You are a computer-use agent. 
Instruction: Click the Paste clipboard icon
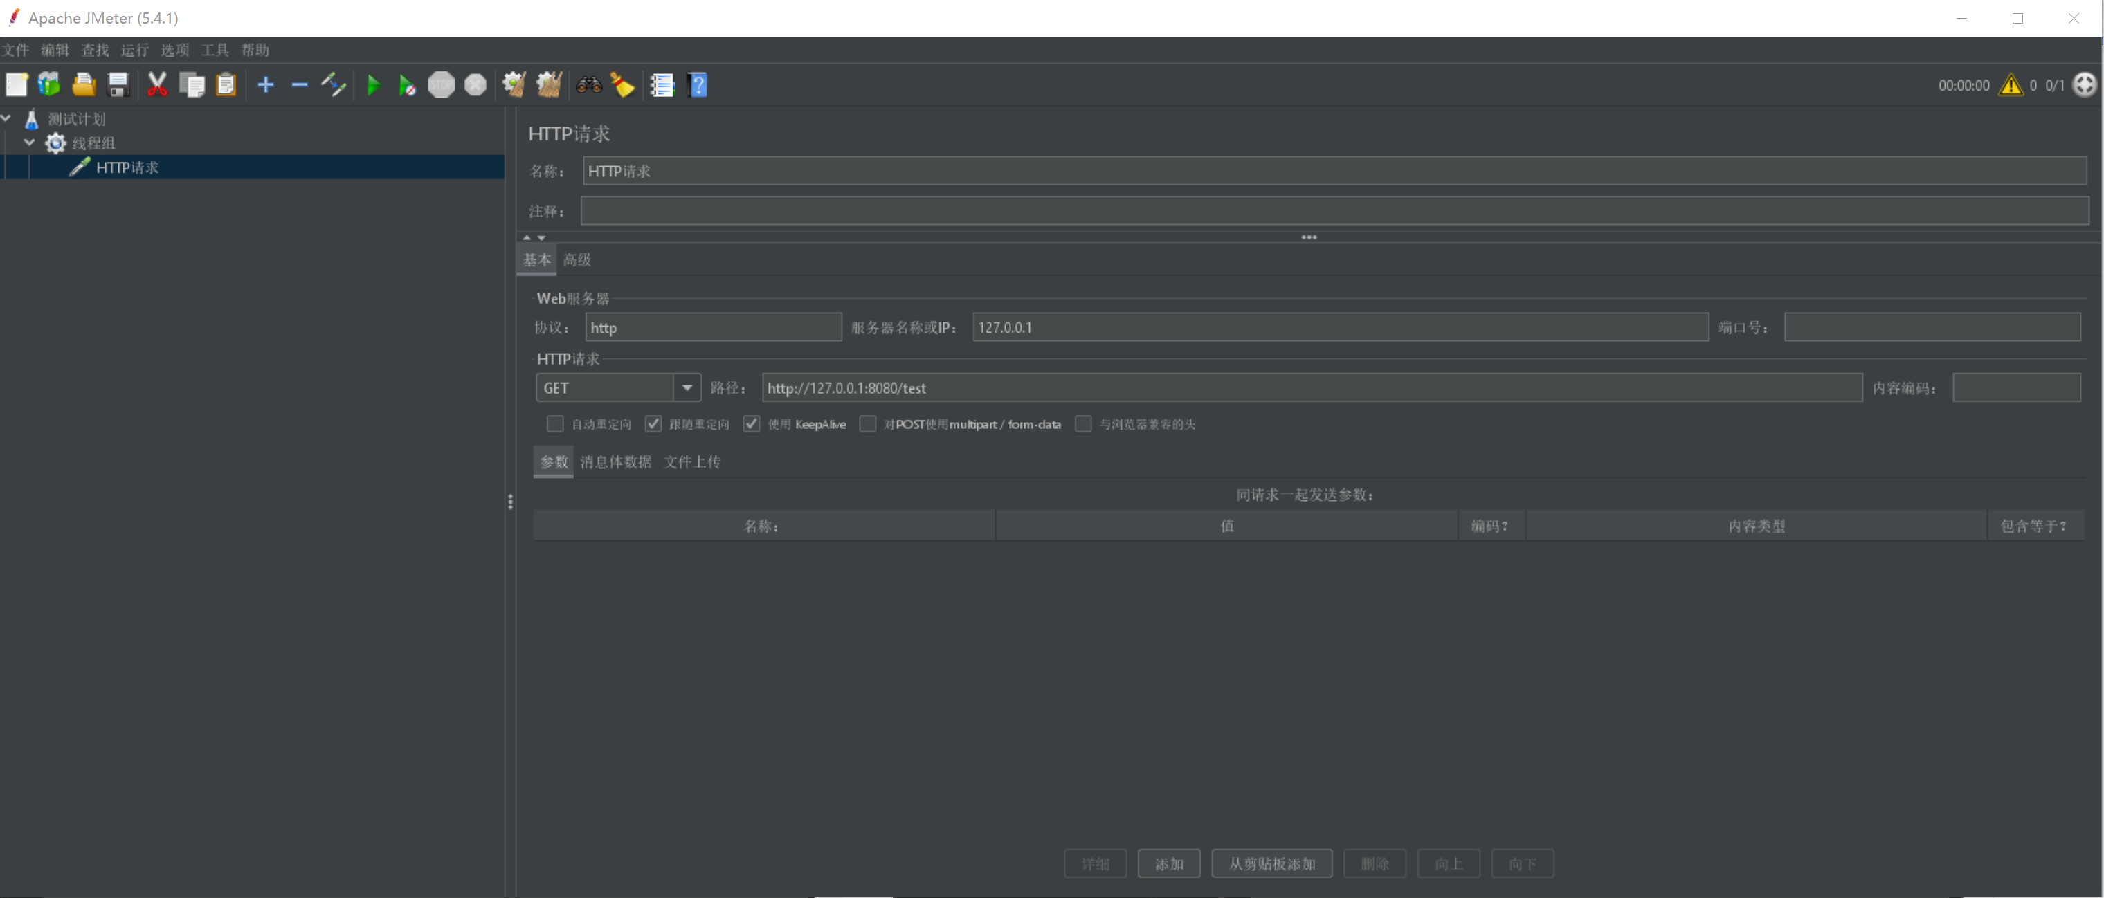[226, 85]
